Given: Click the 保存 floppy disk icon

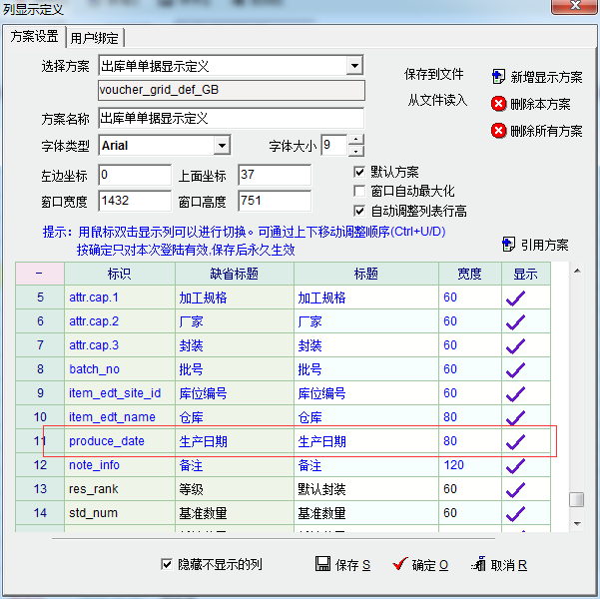Looking at the screenshot, I should pos(322,564).
